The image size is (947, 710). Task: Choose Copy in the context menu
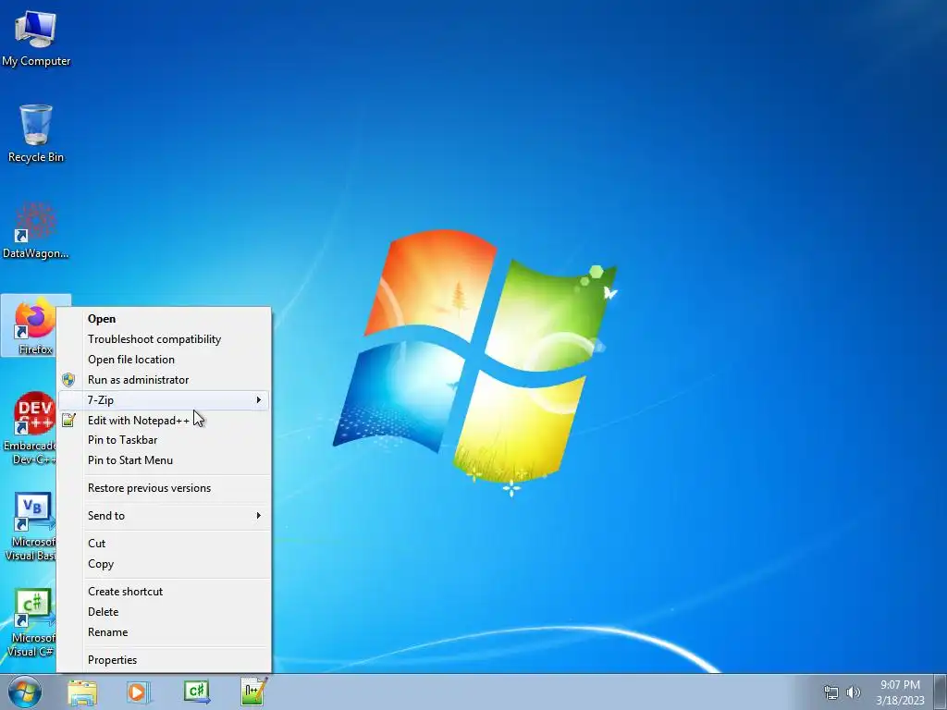[x=165, y=564]
